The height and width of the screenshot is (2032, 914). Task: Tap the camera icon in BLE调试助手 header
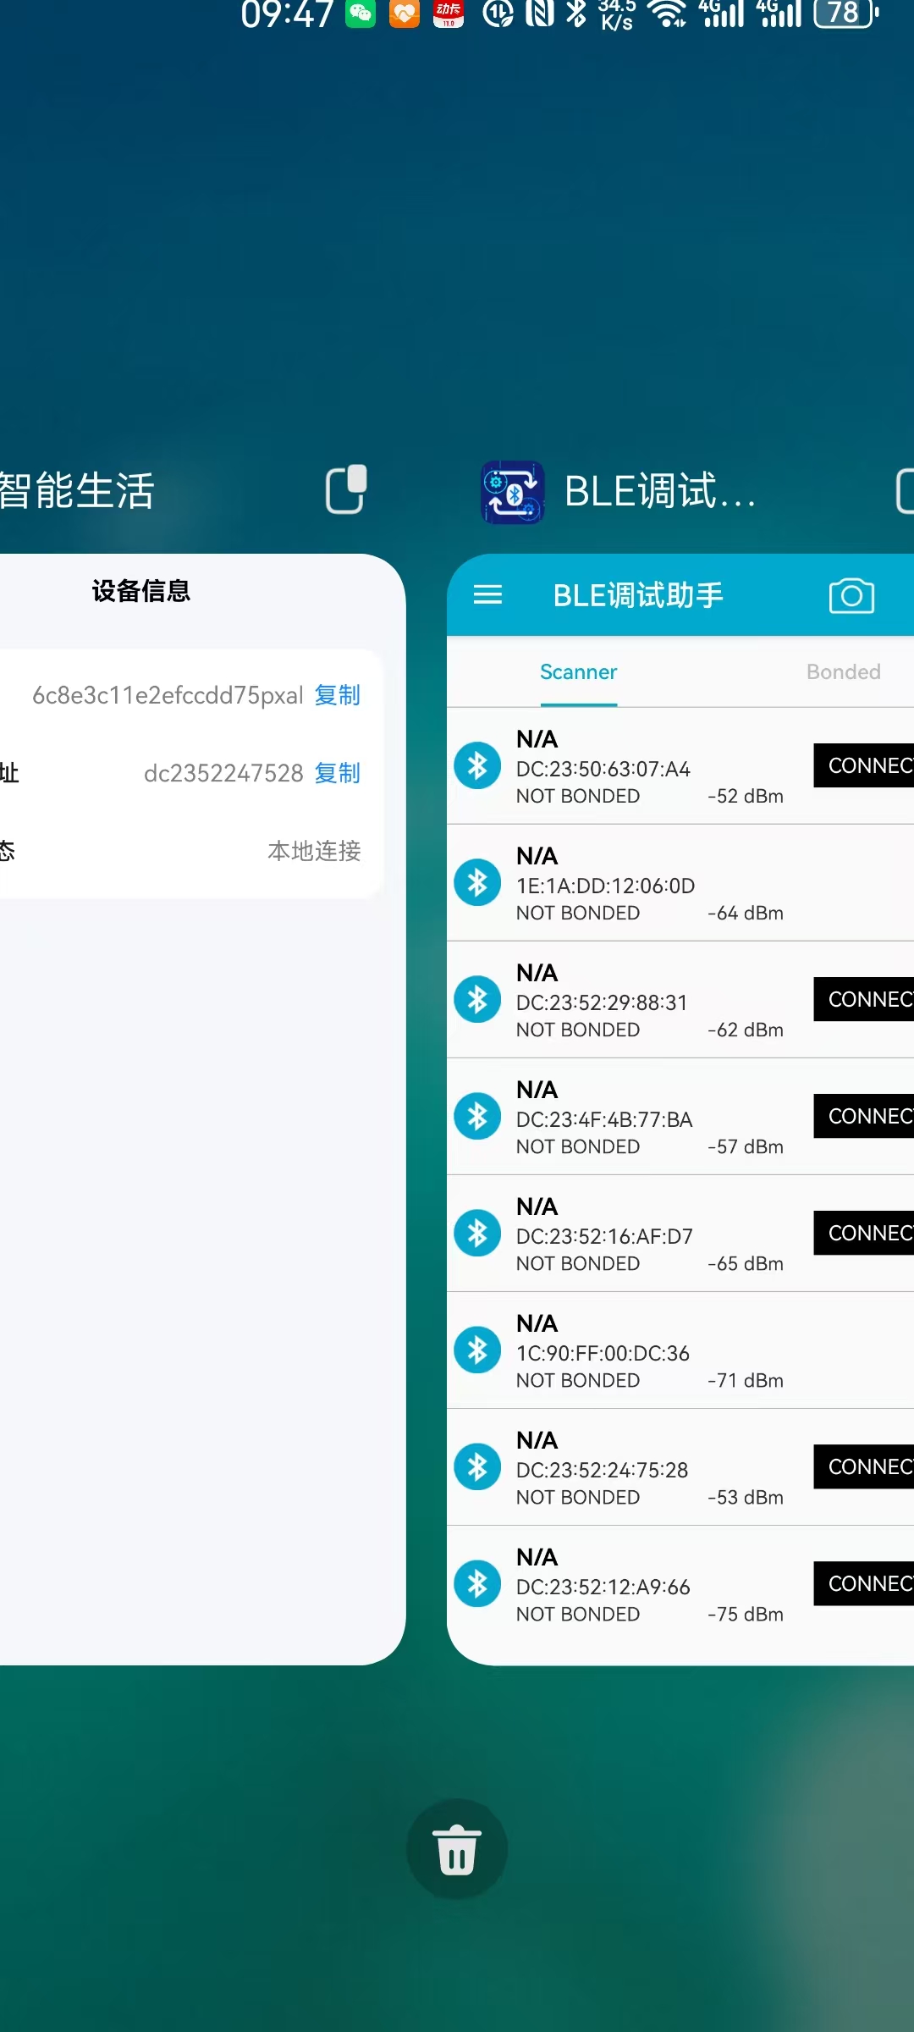click(x=851, y=595)
